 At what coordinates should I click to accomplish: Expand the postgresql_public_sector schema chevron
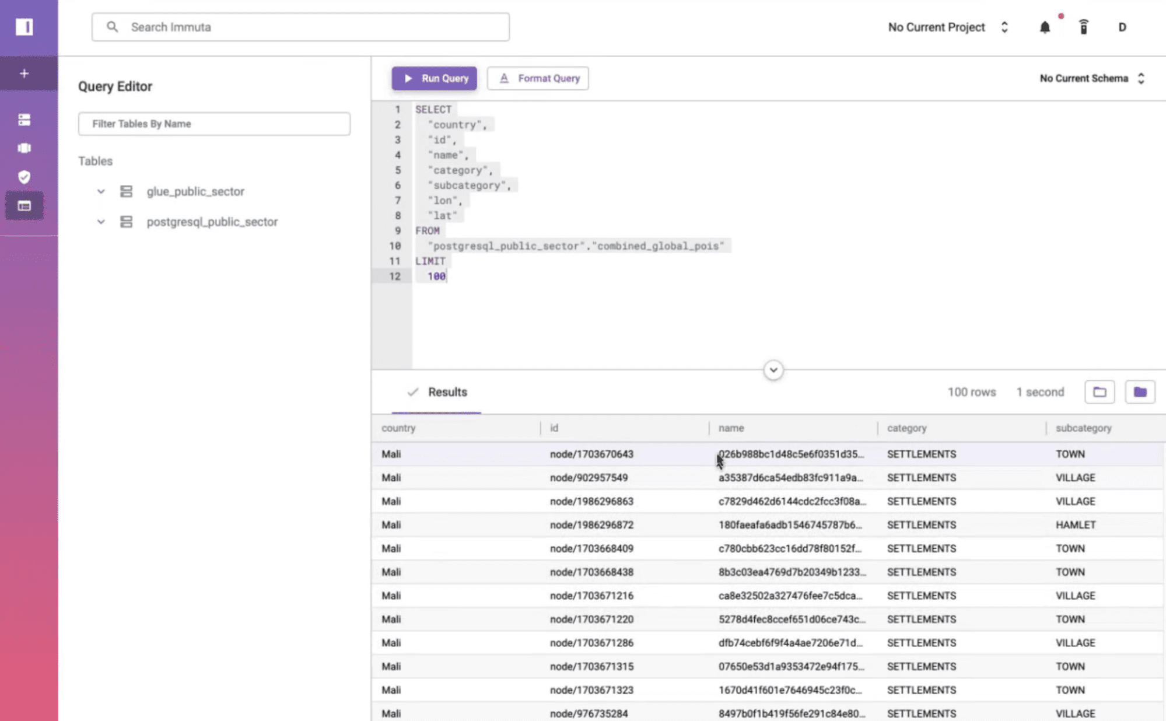(101, 222)
